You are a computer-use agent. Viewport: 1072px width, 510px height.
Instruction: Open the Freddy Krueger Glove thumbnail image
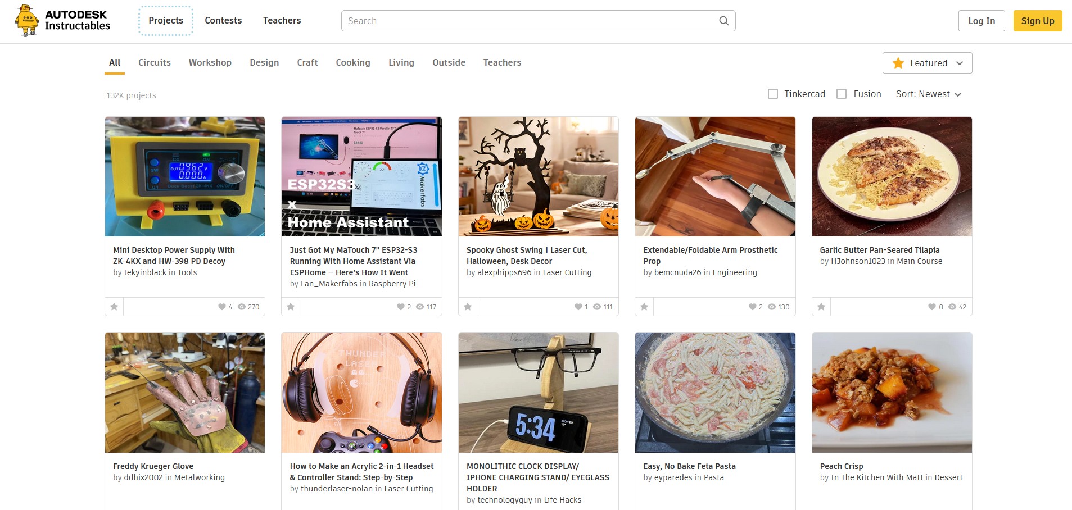pos(184,392)
